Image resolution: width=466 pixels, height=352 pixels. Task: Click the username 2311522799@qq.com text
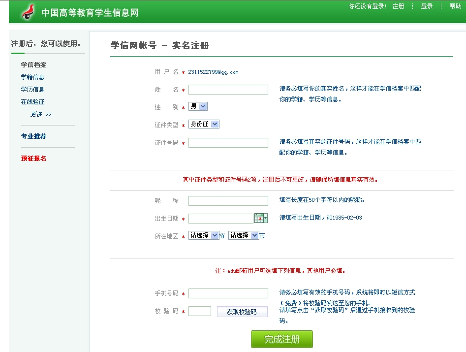tap(213, 72)
